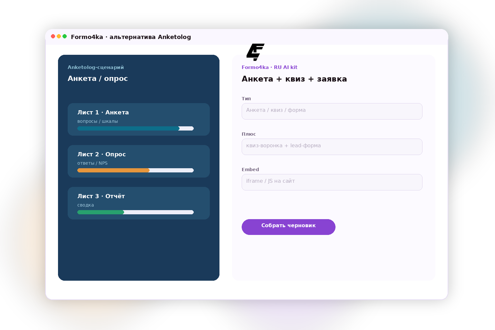Screen dimensions: 495x330
Task: Click the Анкета + квиз + заявка heading
Action: tap(294, 79)
